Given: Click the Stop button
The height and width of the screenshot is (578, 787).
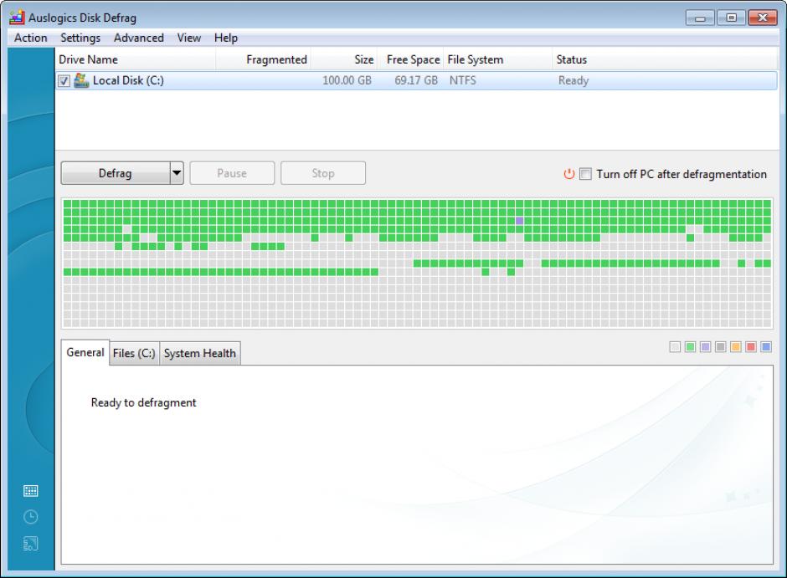Looking at the screenshot, I should tap(322, 173).
